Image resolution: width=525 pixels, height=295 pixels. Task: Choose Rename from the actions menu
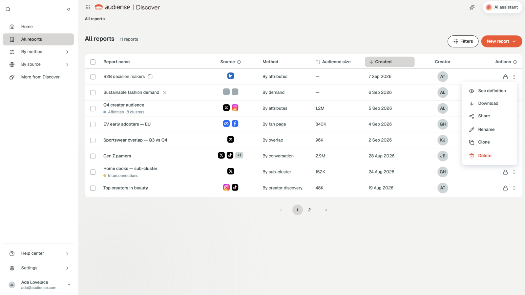pos(489,129)
